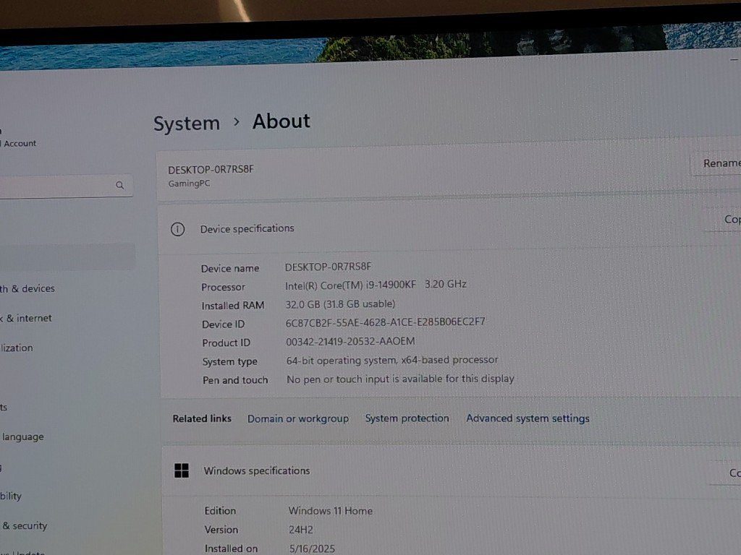Click the magnifier icon in search box
This screenshot has height=555, width=741.
click(120, 186)
